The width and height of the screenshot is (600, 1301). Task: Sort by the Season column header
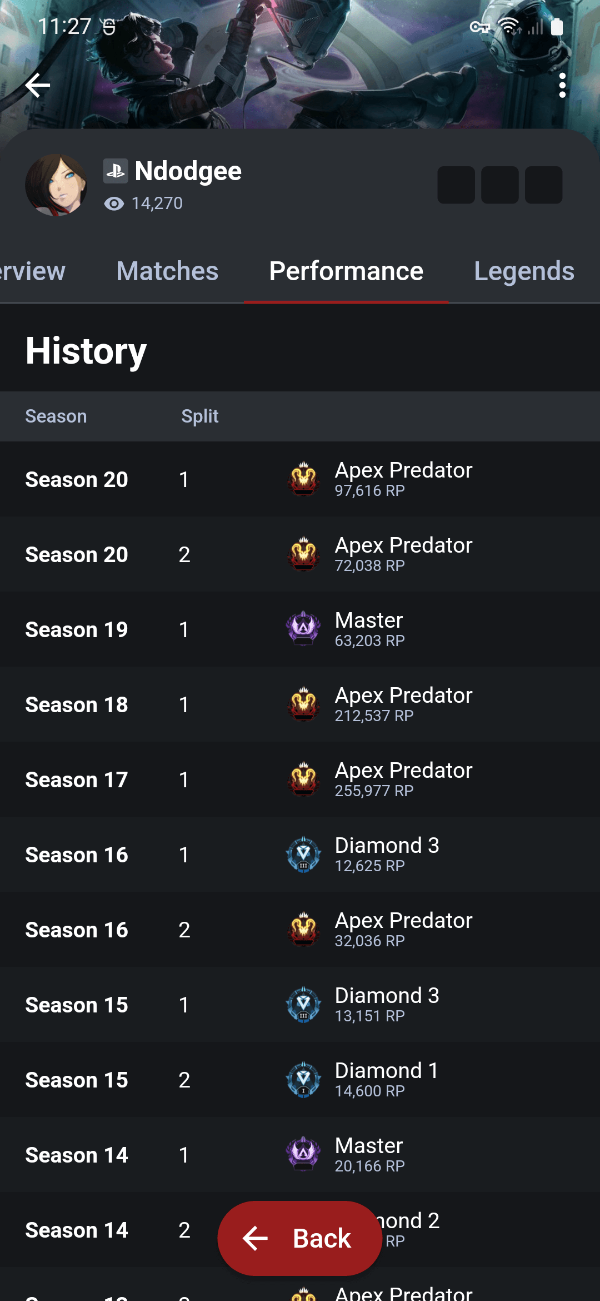click(56, 416)
